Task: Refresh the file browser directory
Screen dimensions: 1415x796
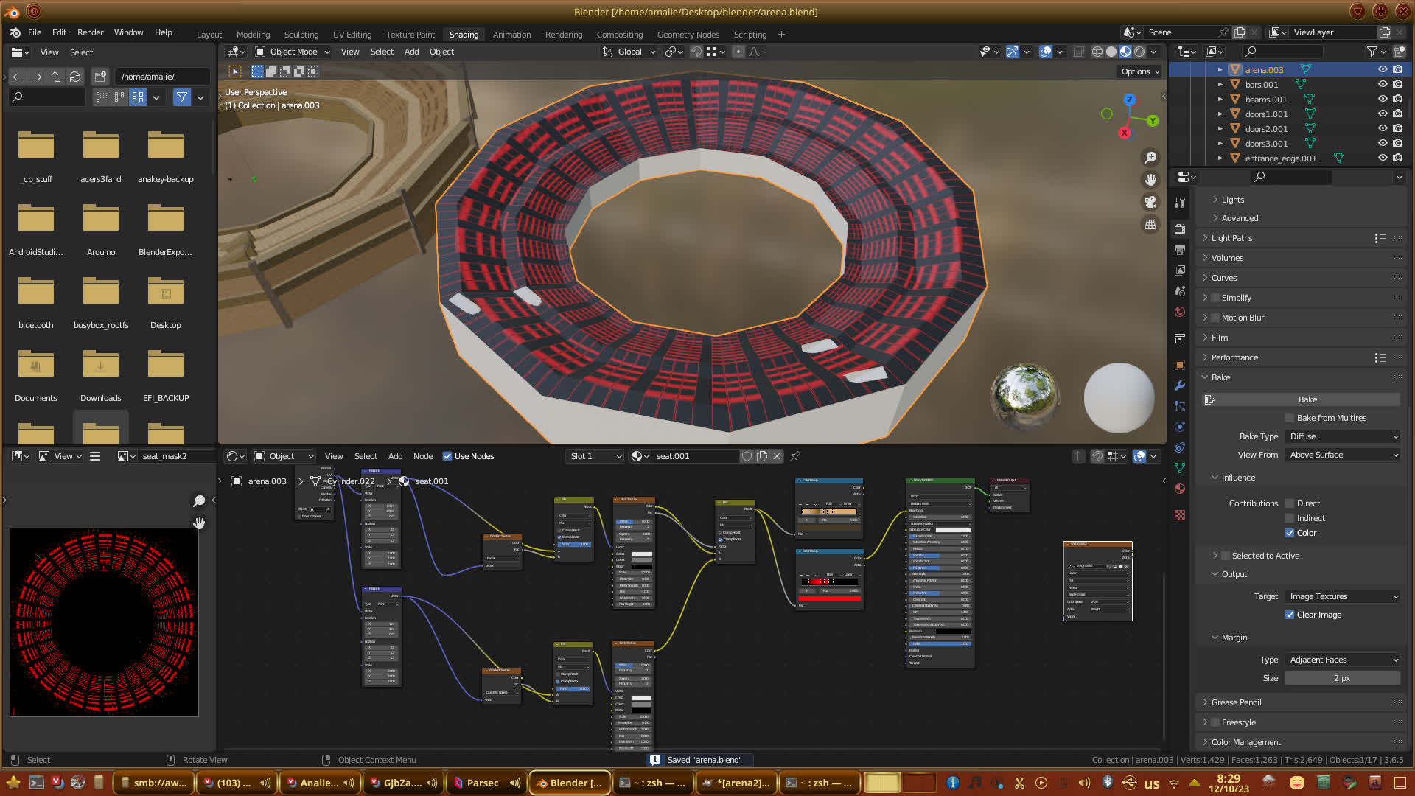Action: [x=75, y=77]
